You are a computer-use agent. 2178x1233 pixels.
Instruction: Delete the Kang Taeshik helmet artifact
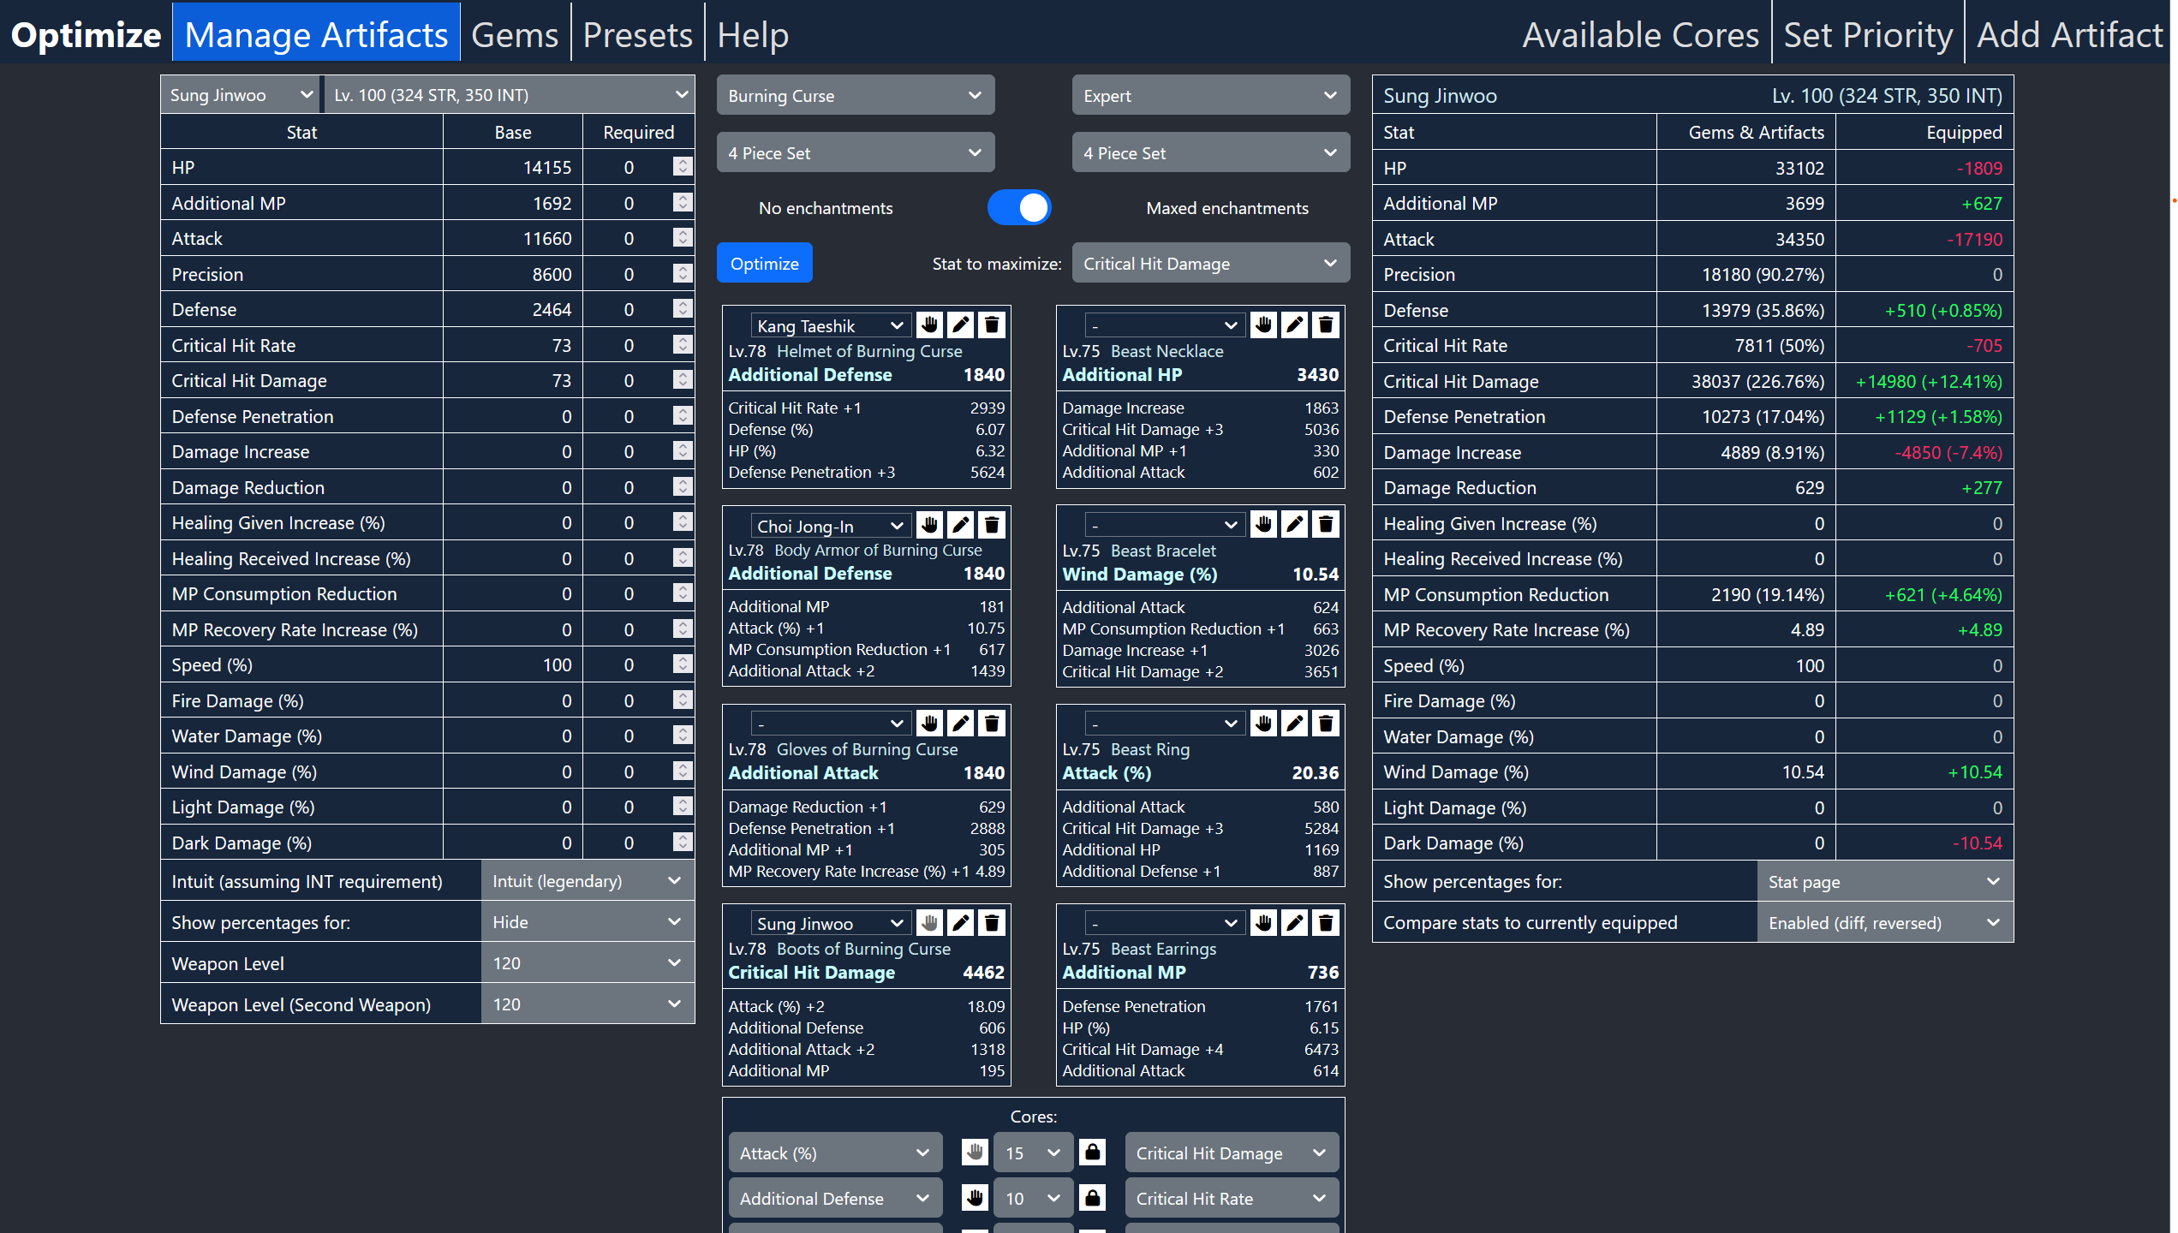click(992, 325)
